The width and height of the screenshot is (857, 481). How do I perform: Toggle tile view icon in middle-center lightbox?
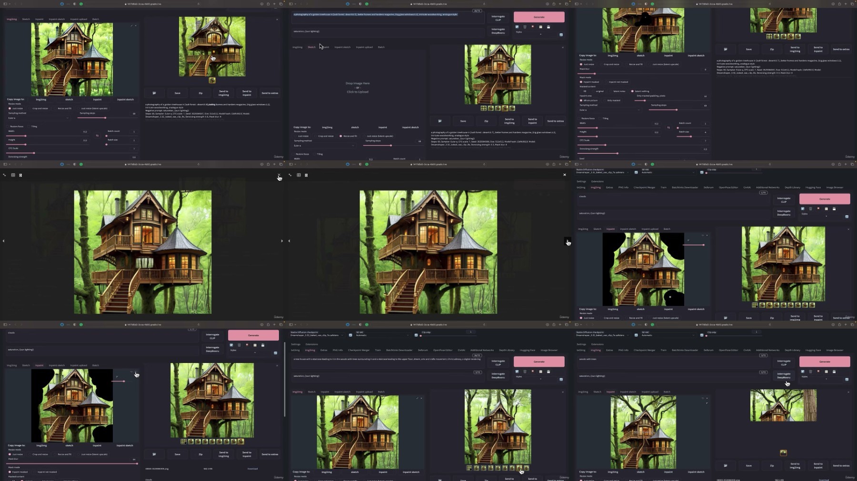(299, 175)
